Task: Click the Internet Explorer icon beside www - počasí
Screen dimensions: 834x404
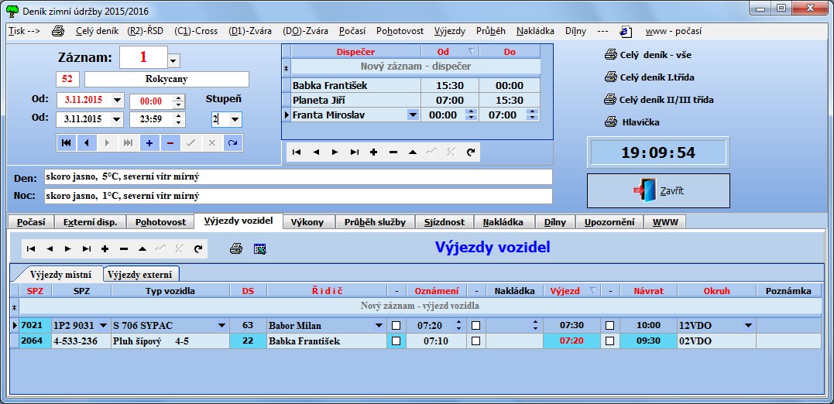Action: coord(626,32)
